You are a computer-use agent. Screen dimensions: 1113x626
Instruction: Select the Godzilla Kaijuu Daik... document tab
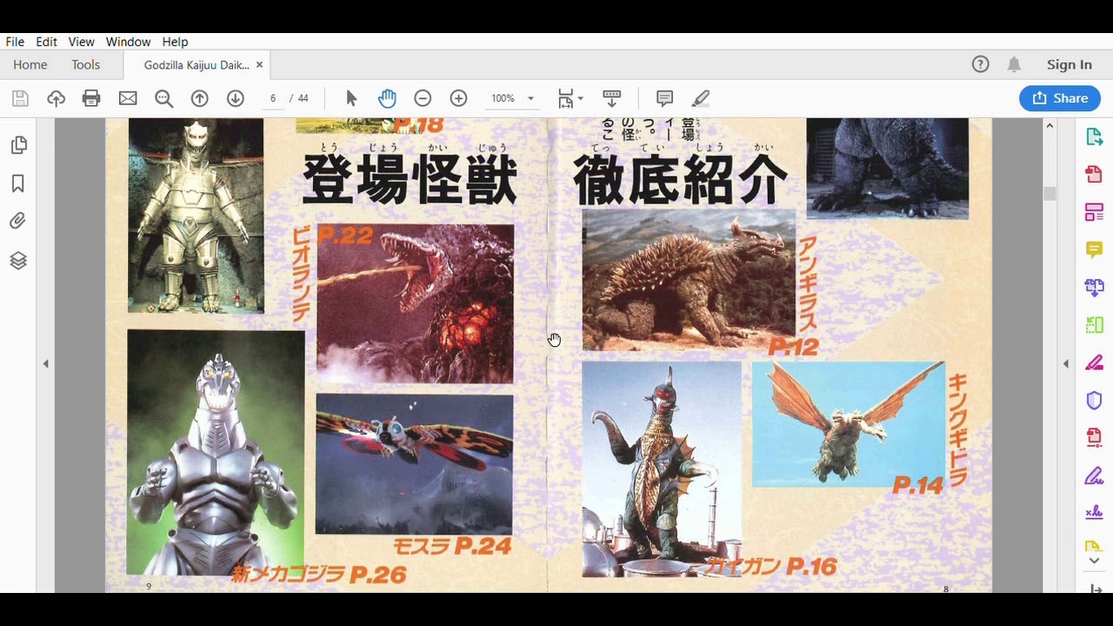[x=197, y=64]
